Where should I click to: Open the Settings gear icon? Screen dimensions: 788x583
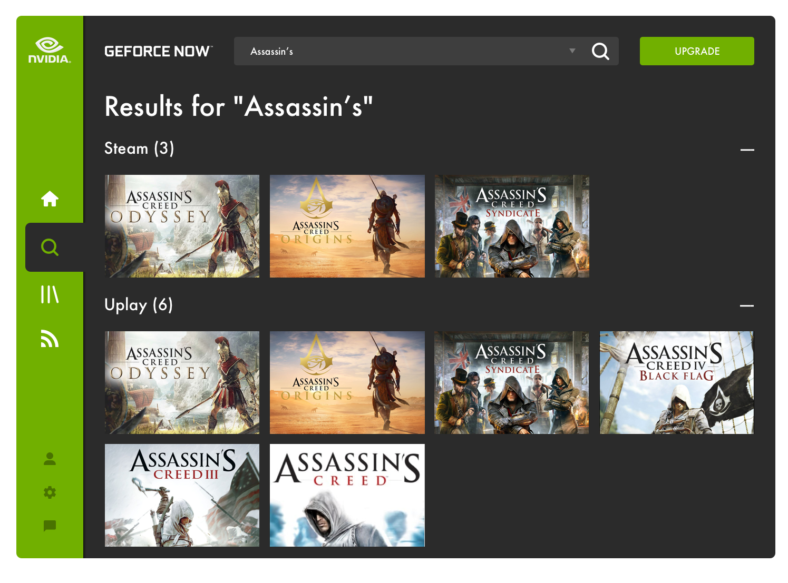pos(50,492)
